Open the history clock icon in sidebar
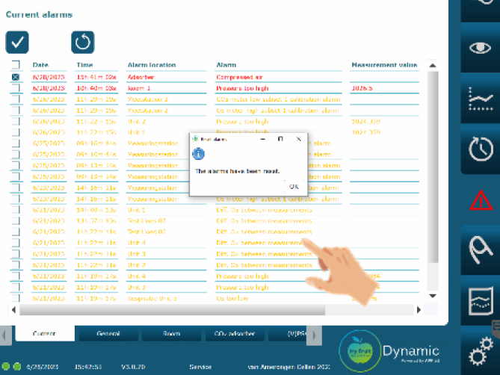 [479, 149]
